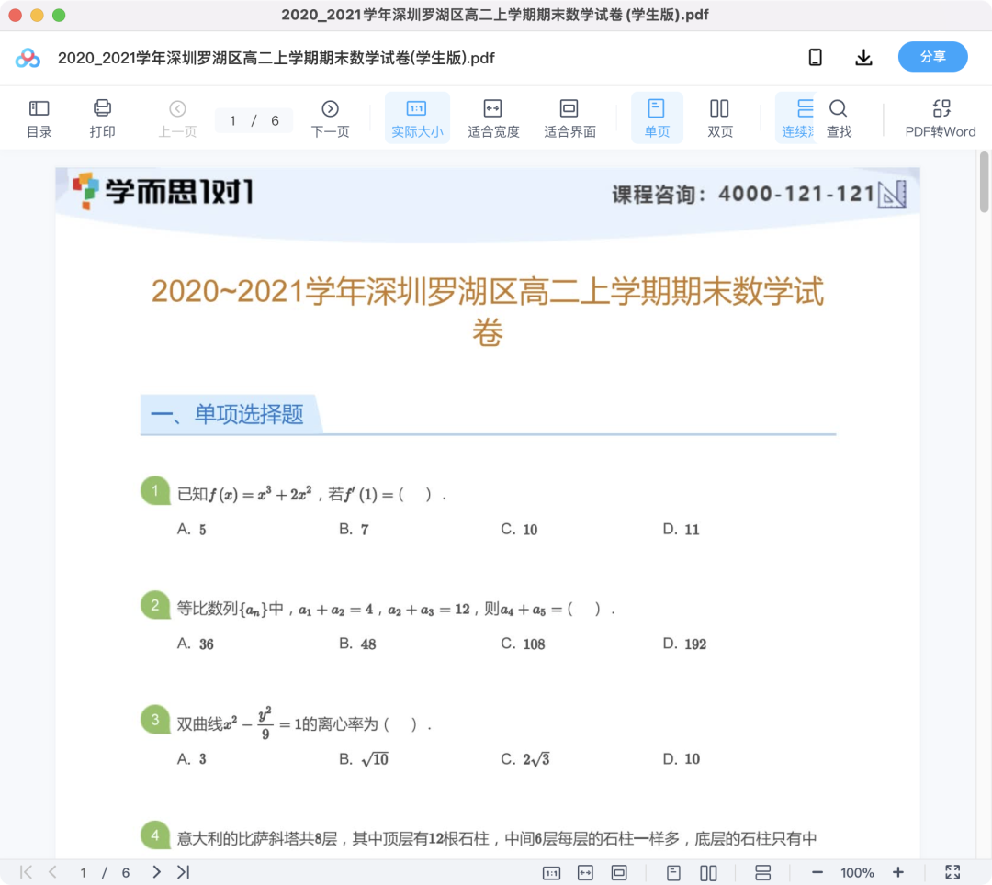
Task: Jump to last page in bottom bar
Action: 184,872
